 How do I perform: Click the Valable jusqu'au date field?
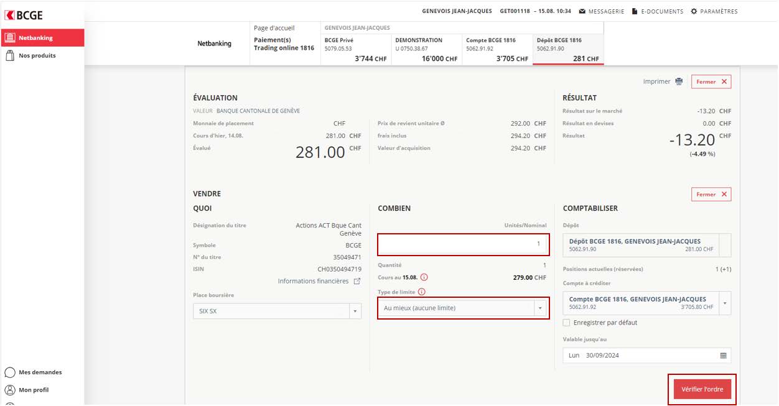[647, 355]
